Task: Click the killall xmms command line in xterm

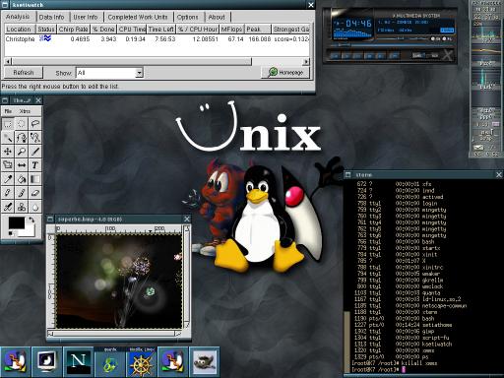Action: 395,363
